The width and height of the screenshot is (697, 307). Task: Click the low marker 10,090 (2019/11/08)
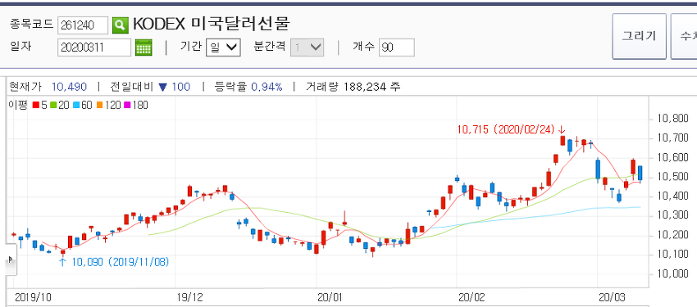[x=115, y=262]
